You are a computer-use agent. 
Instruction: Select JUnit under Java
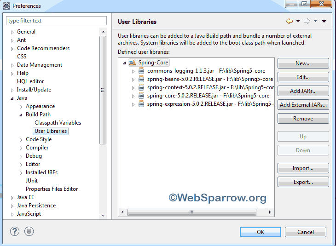(x=32, y=181)
